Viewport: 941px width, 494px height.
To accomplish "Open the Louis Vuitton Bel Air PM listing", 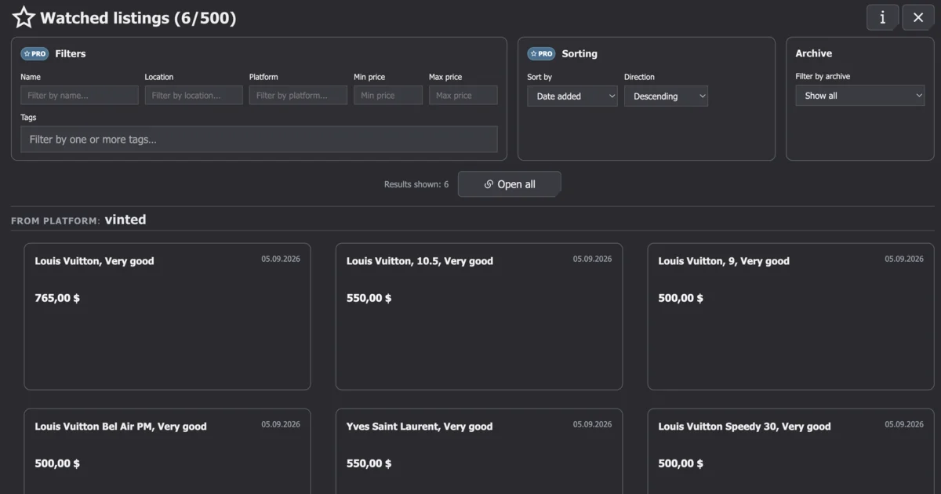I will 167,451.
